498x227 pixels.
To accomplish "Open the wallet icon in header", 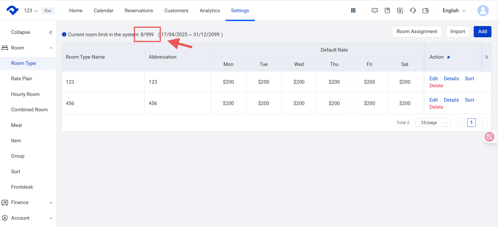I will click(426, 10).
